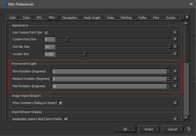The height and width of the screenshot is (136, 196).
Task: Click the Locator Size slider handle
Action: tap(85, 54)
